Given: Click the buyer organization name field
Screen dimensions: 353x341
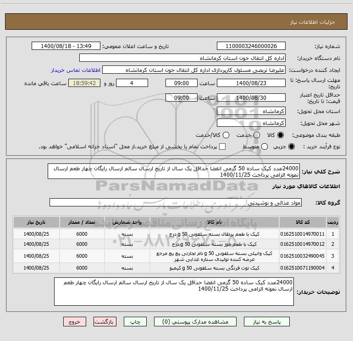Looking at the screenshot, I should (x=182, y=58).
